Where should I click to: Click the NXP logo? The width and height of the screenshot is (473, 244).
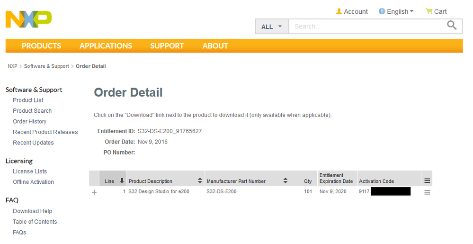28,19
